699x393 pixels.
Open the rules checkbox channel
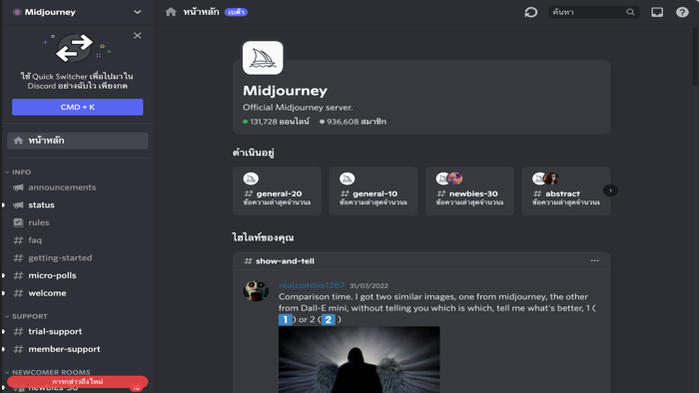point(39,222)
